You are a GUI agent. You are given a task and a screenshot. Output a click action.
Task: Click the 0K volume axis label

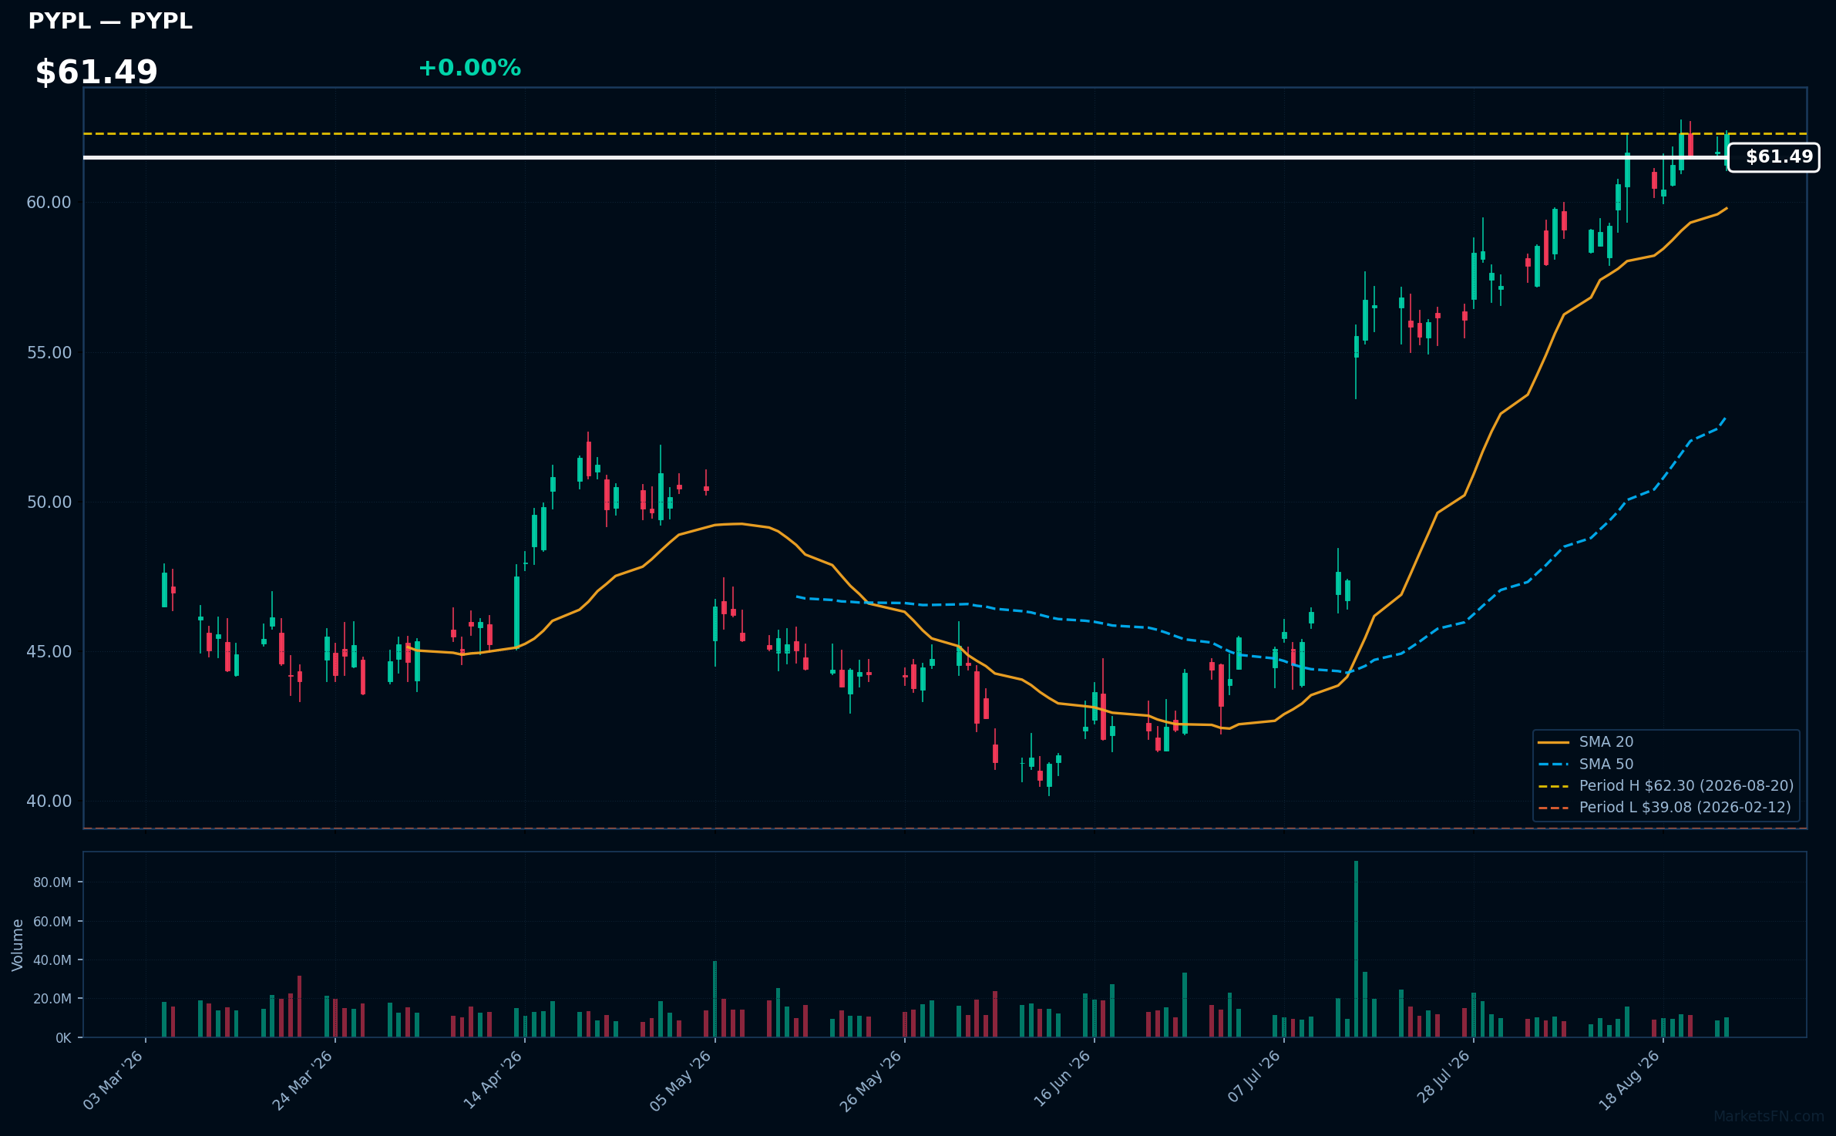point(63,1038)
